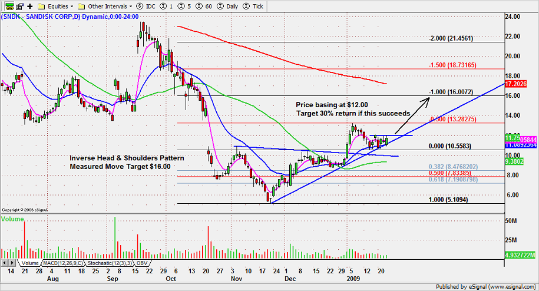Switch to the 60-minute interval
Screen dimensions: 539x291
(x=209, y=6)
